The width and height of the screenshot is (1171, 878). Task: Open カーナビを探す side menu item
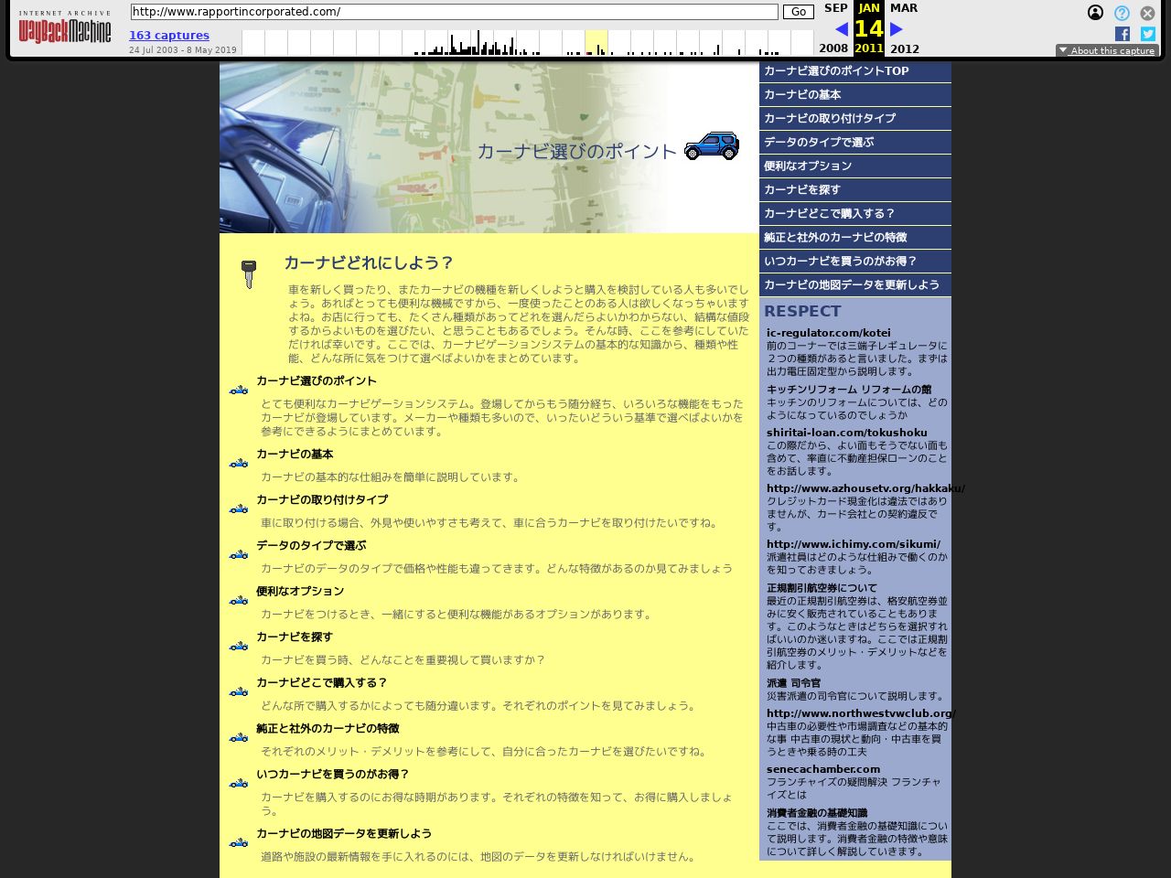[802, 189]
